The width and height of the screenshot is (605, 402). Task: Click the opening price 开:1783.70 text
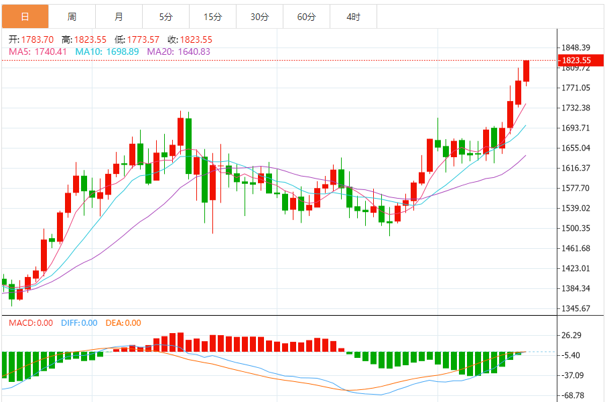31,39
